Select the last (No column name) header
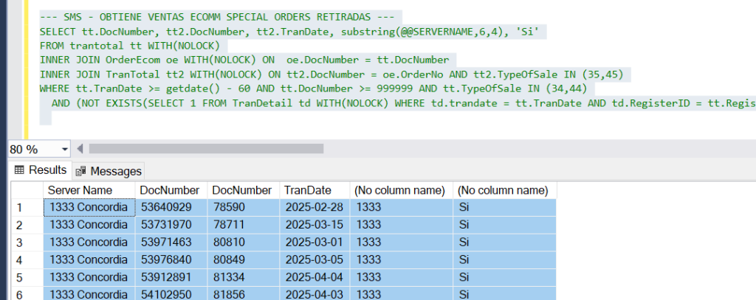Screen dimensions: 756x300 coord(505,190)
